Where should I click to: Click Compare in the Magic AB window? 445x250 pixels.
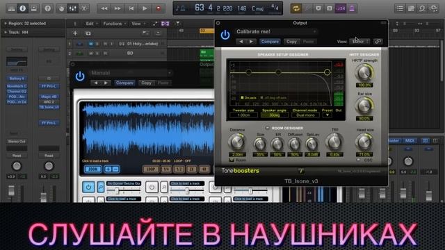[x=124, y=83]
